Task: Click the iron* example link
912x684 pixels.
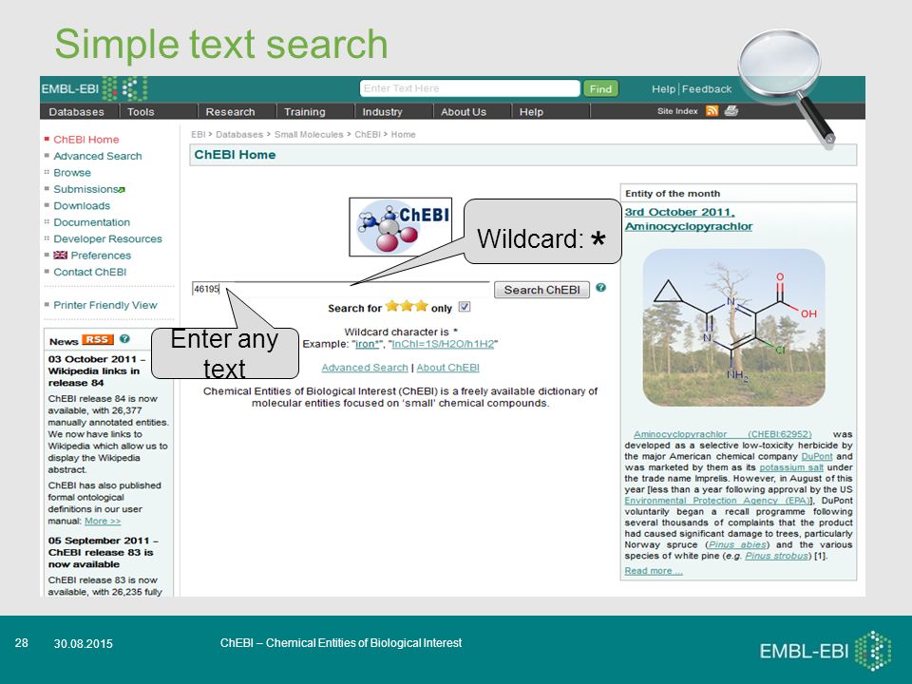Action: (x=368, y=344)
